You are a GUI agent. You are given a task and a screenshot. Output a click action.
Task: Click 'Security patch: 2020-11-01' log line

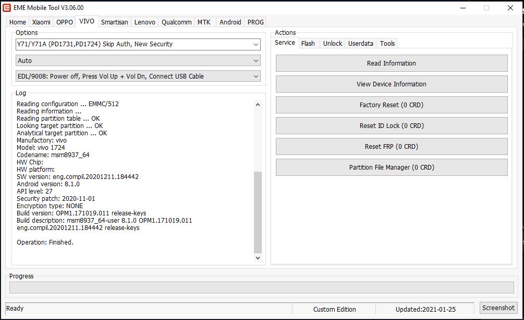56,199
